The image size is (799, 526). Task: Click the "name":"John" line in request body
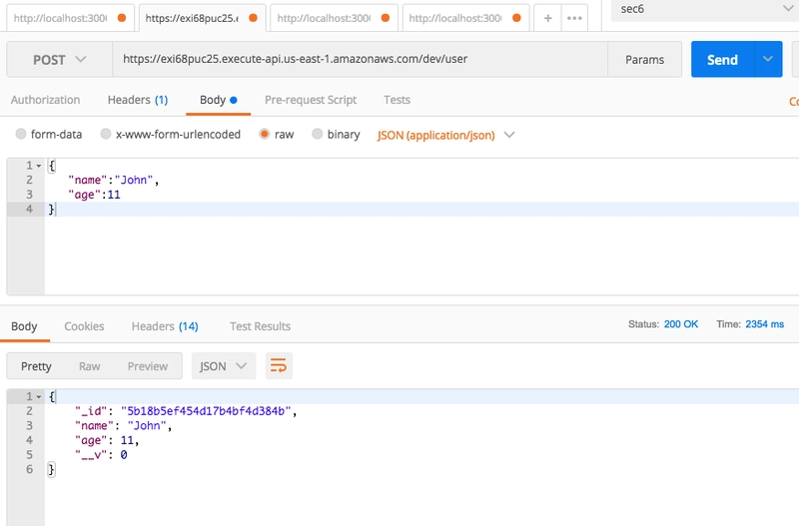coord(114,180)
